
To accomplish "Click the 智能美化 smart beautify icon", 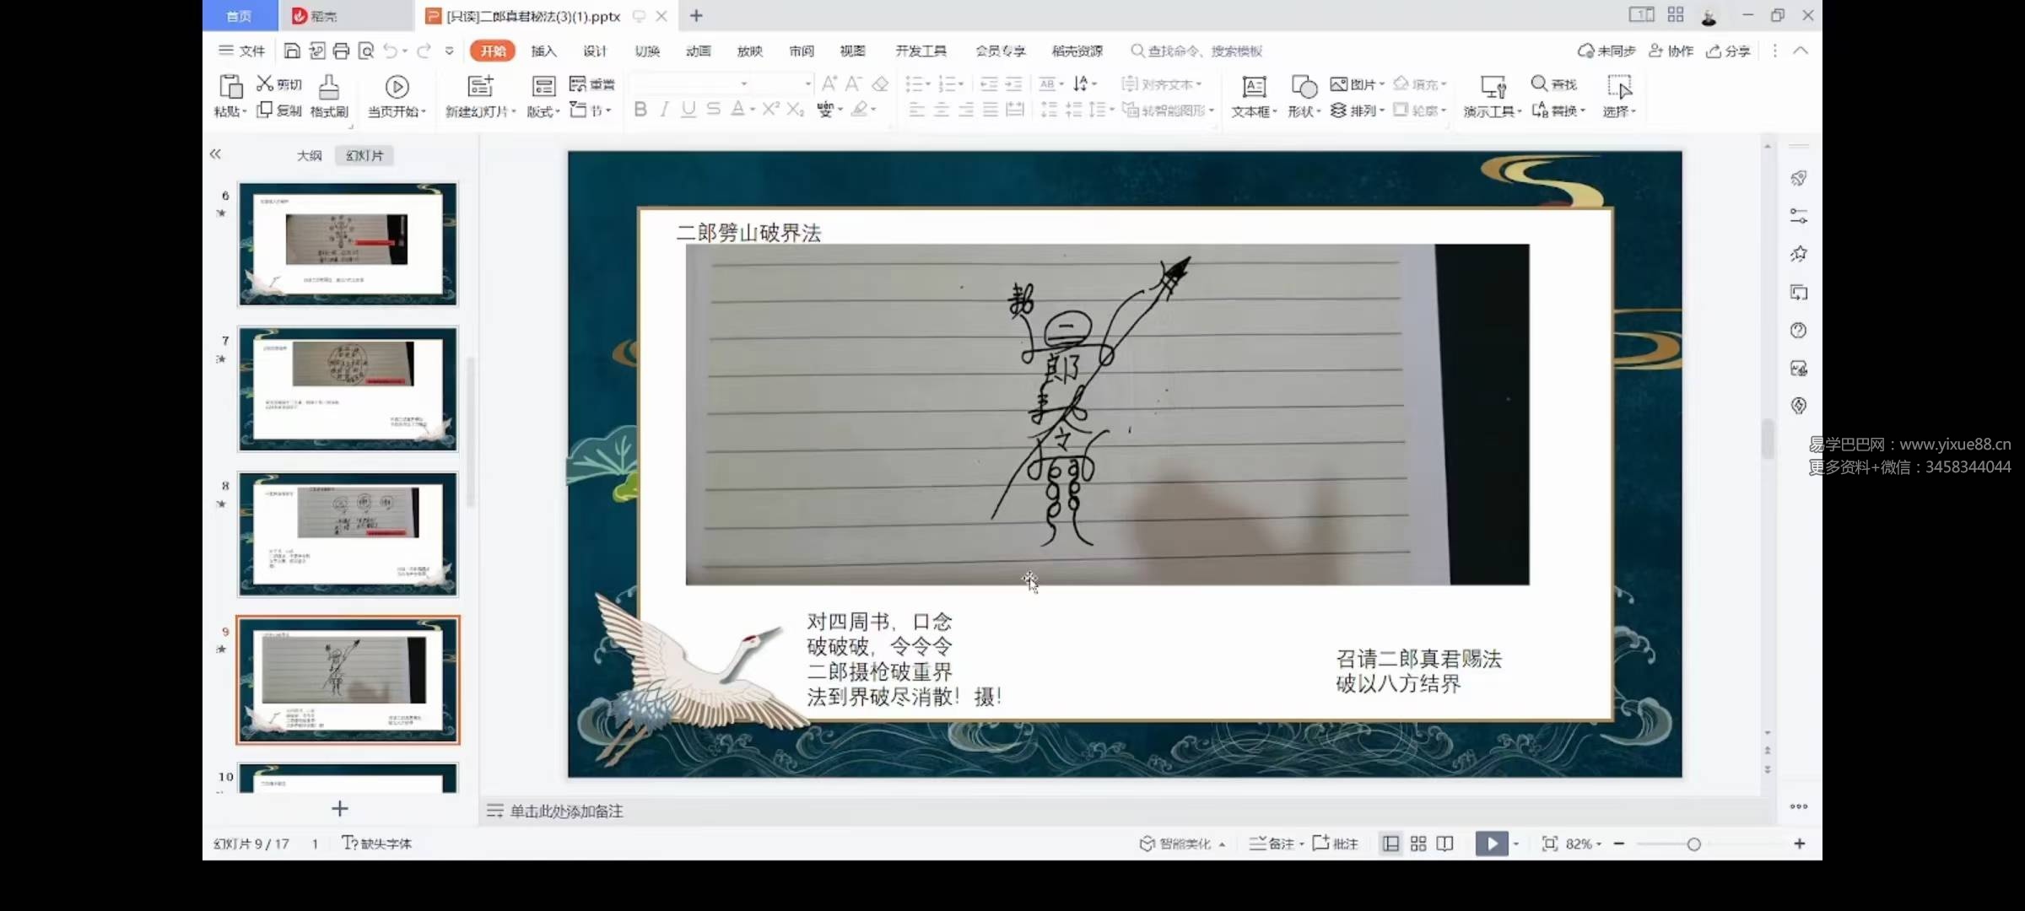I will coord(1181,843).
